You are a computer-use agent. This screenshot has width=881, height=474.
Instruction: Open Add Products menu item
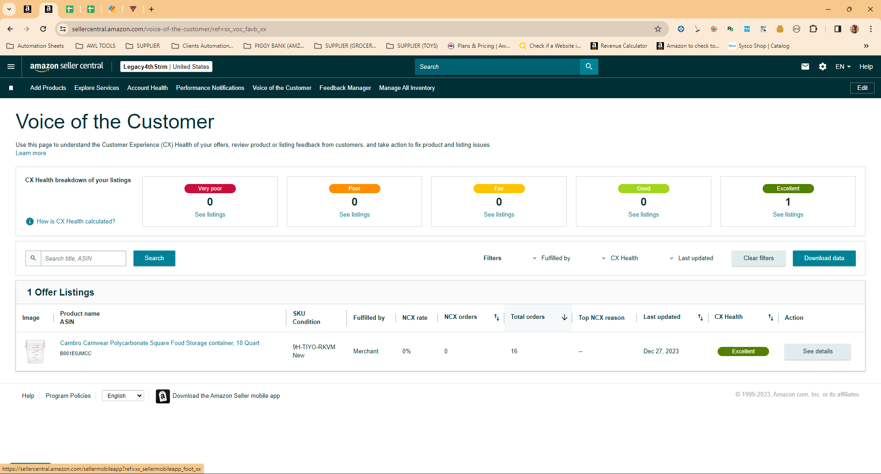point(48,88)
